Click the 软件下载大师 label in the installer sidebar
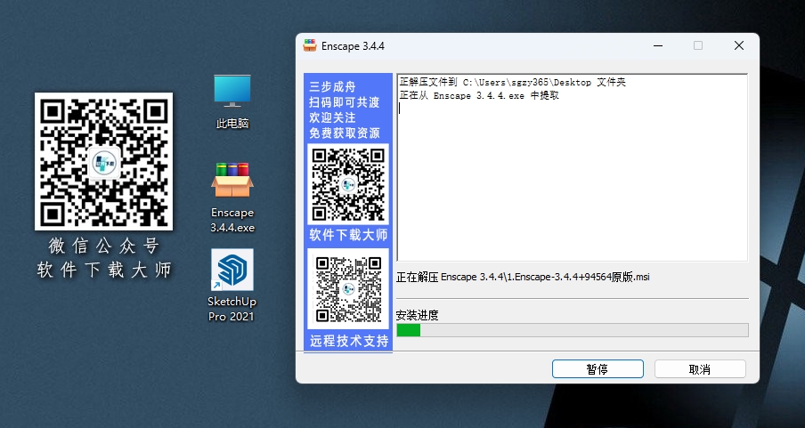The width and height of the screenshot is (805, 428). 348,236
